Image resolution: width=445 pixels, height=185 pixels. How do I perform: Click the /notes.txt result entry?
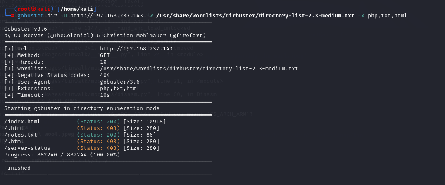pyautogui.click(x=20, y=135)
